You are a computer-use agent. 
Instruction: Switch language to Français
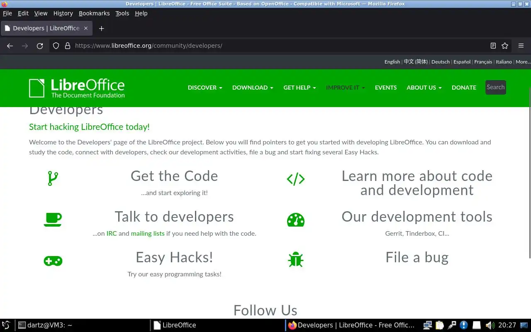click(x=483, y=62)
